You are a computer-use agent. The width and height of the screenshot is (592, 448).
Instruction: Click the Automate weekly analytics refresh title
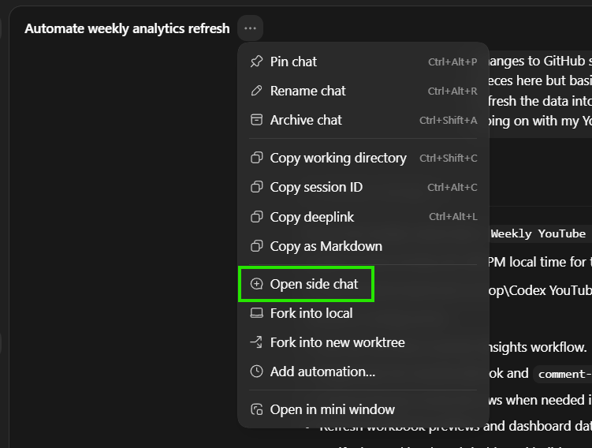click(127, 28)
